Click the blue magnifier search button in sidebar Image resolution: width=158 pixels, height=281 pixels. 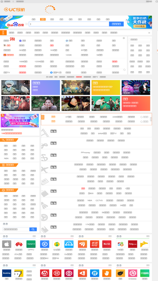[33, 229]
